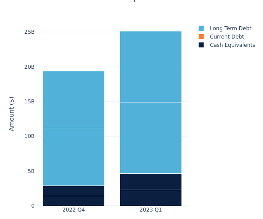Image resolution: width=263 pixels, height=219 pixels.
Task: Click the Amount ($) y-axis title
Action: coord(12,113)
